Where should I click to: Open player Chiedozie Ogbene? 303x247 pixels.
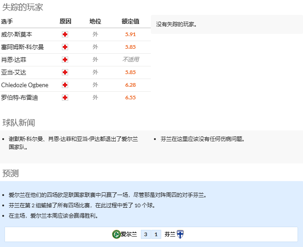25,85
